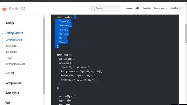Image resolution: width=187 pixels, height=105 pixels.
Task: Click the sidebar scrollbar thumb
Action: point(44,56)
